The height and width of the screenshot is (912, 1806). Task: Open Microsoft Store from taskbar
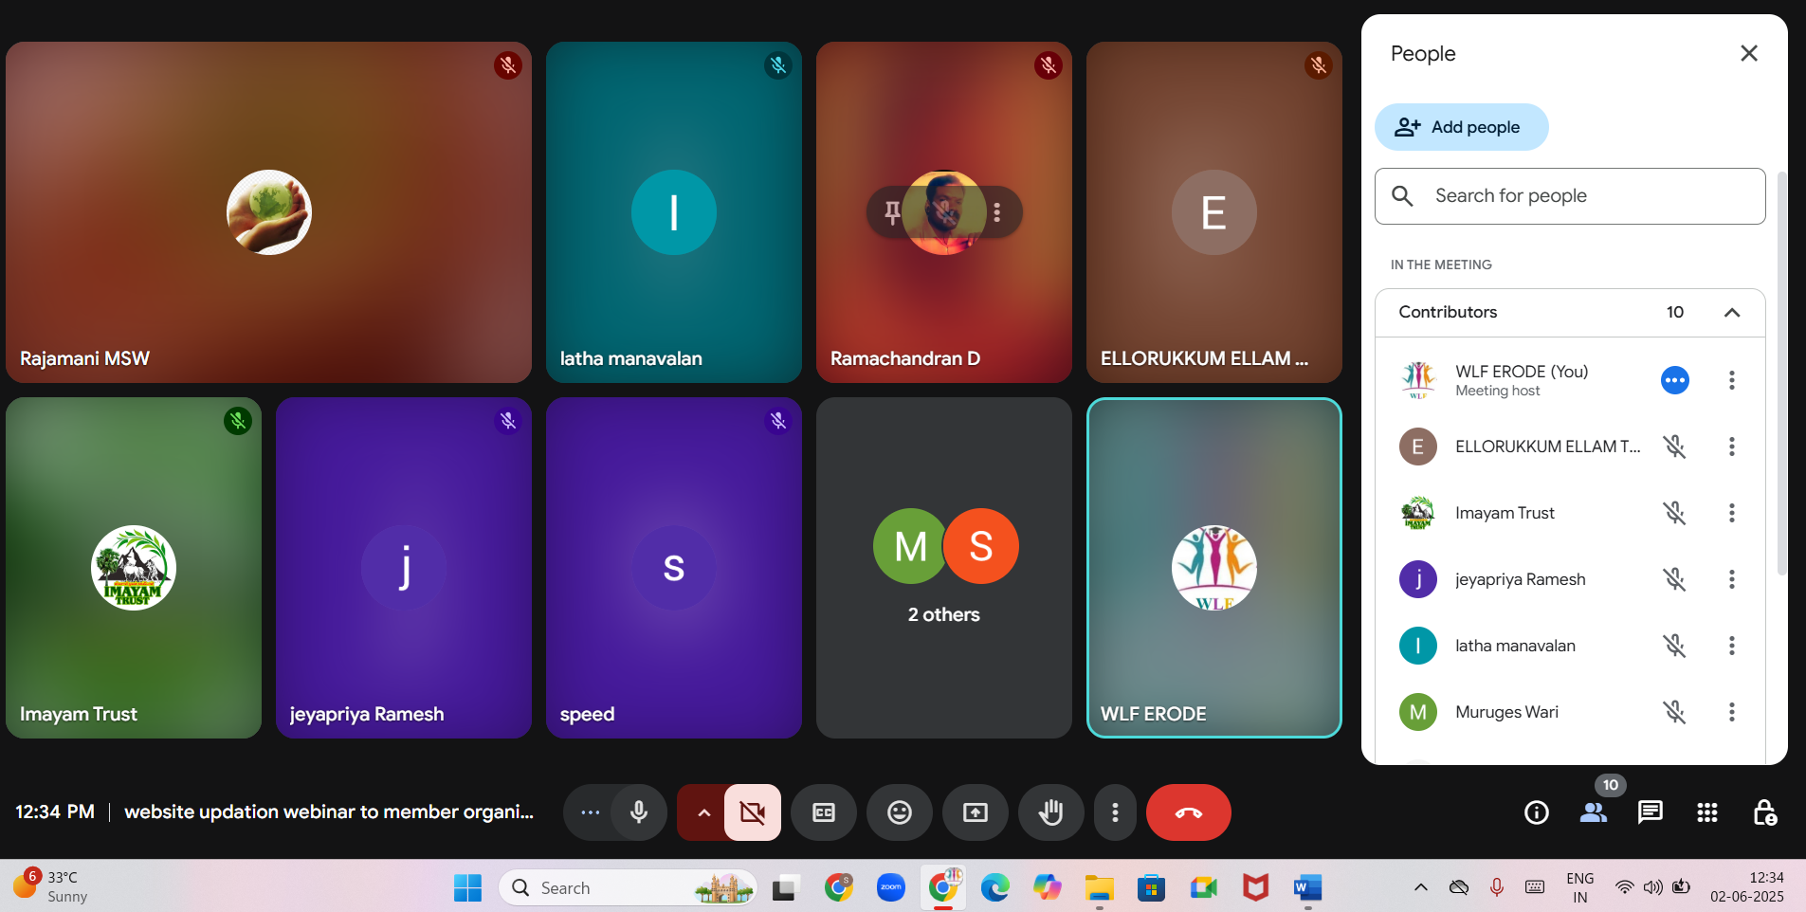[1151, 888]
